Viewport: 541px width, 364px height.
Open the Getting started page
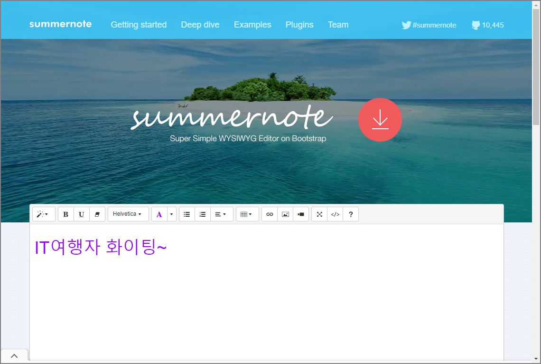coord(139,25)
